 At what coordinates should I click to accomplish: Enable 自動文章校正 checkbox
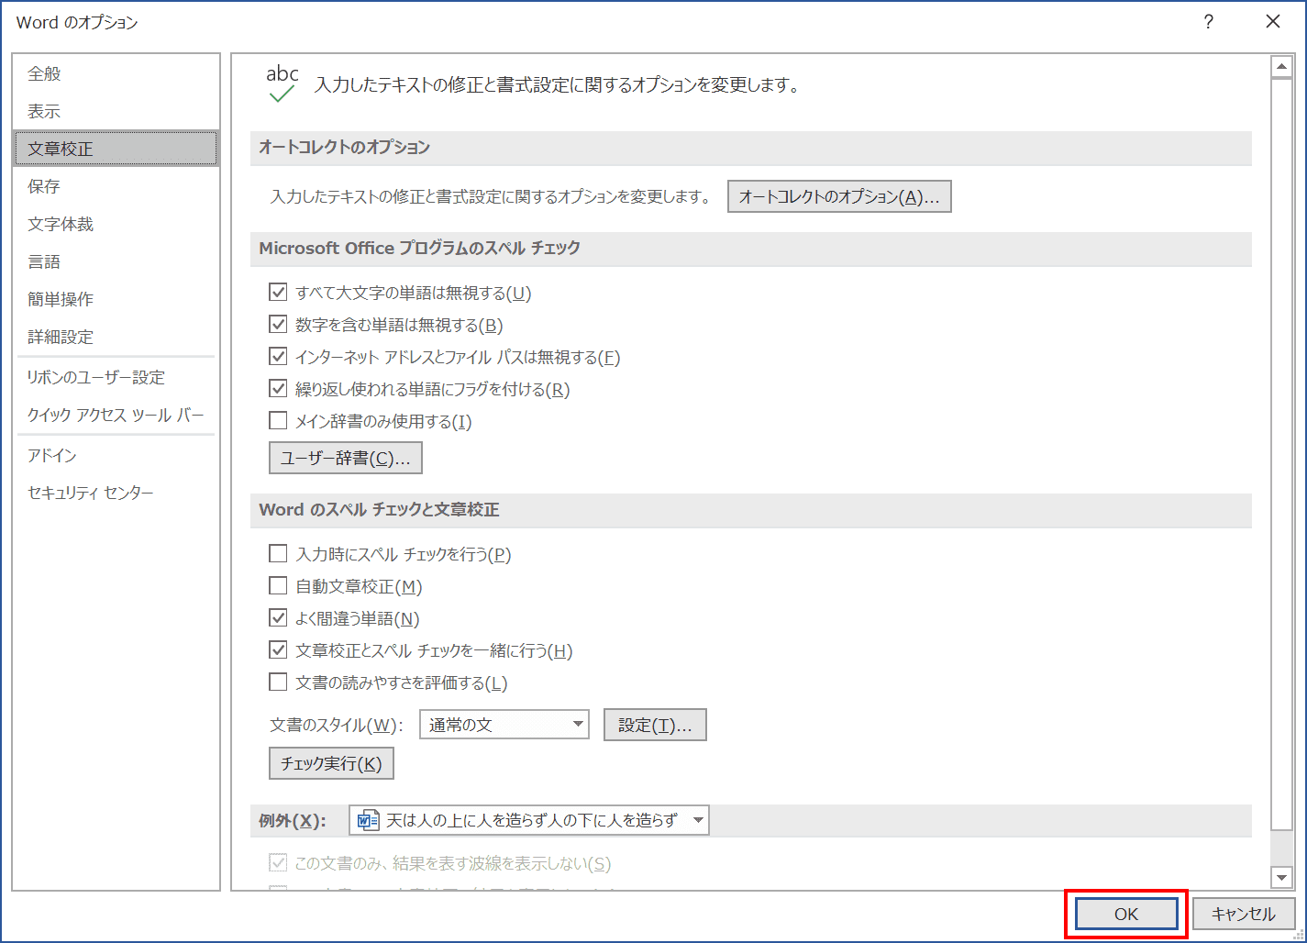point(278,586)
